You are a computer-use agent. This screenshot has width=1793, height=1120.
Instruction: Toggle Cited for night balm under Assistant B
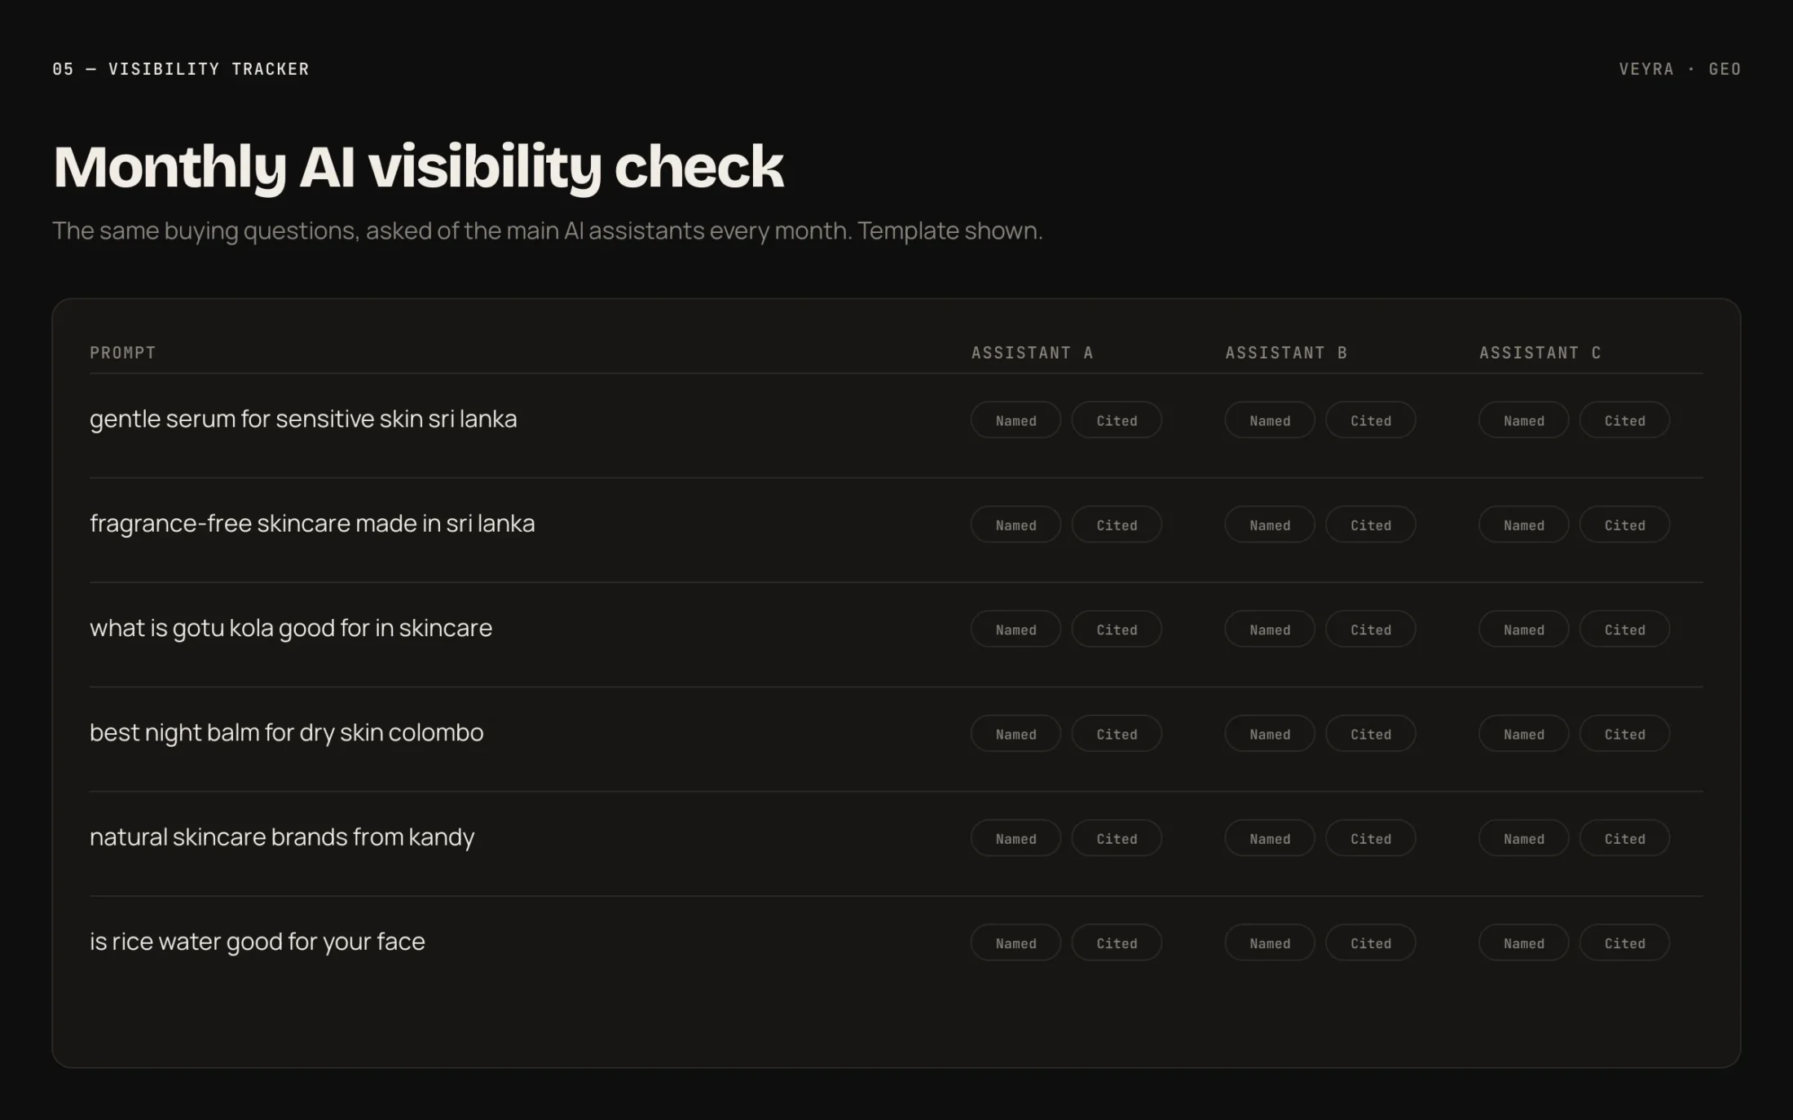(1371, 733)
